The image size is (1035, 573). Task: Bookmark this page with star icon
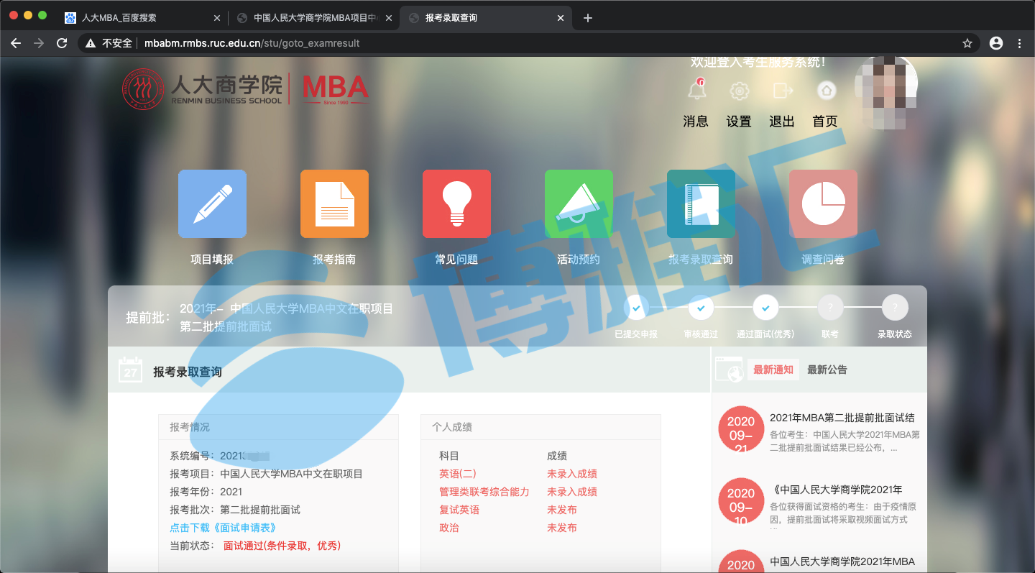967,43
